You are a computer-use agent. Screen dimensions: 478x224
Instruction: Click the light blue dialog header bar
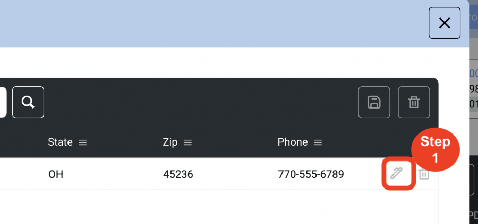pos(214,23)
